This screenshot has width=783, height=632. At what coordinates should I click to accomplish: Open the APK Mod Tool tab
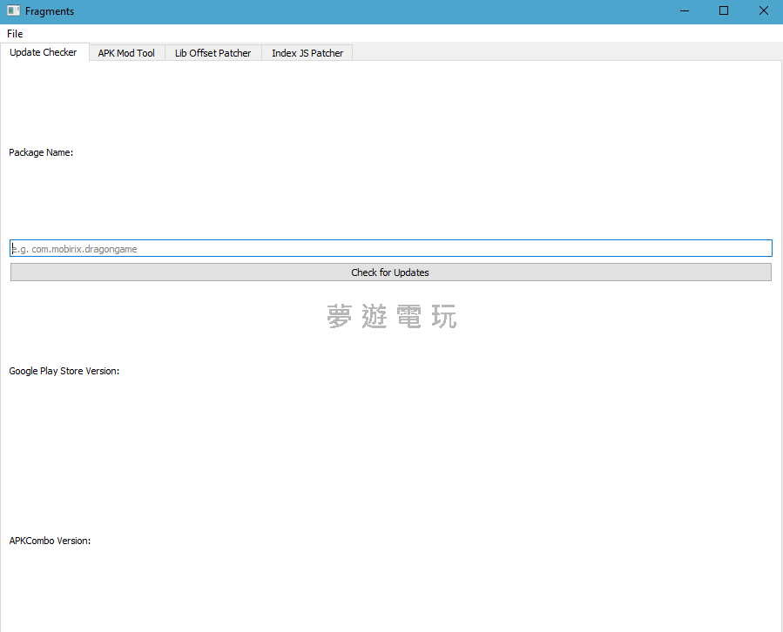pyautogui.click(x=126, y=53)
